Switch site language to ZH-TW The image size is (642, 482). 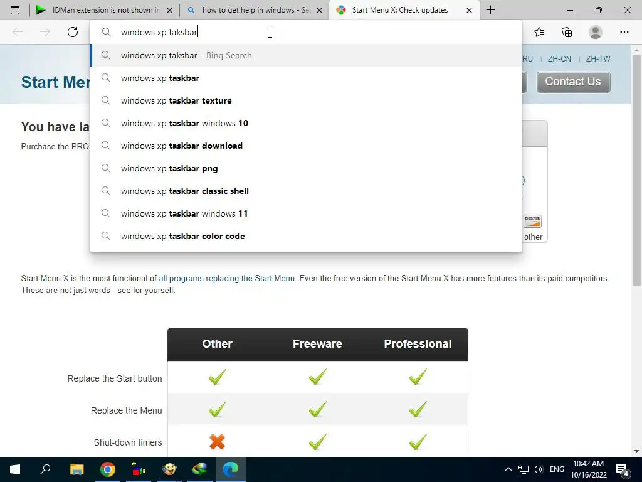[x=597, y=58]
